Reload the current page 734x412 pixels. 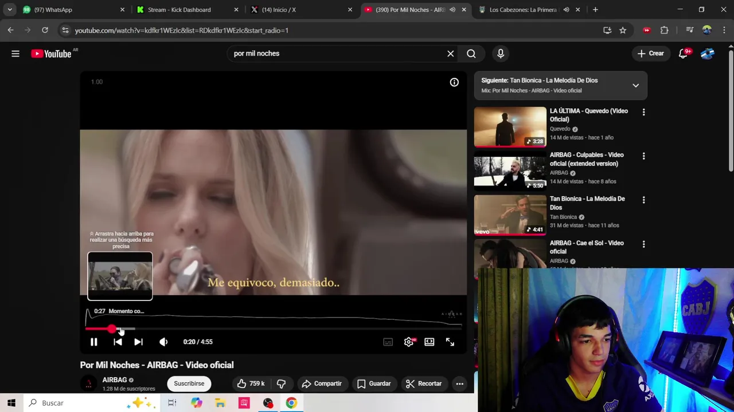45,30
